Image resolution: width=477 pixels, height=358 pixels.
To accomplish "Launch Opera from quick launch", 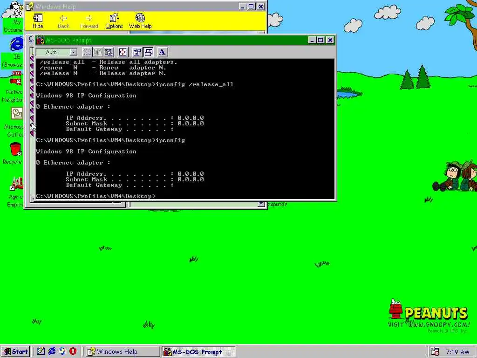I will point(73,351).
